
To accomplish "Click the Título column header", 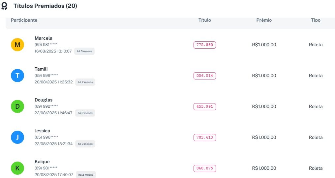I will [x=205, y=20].
